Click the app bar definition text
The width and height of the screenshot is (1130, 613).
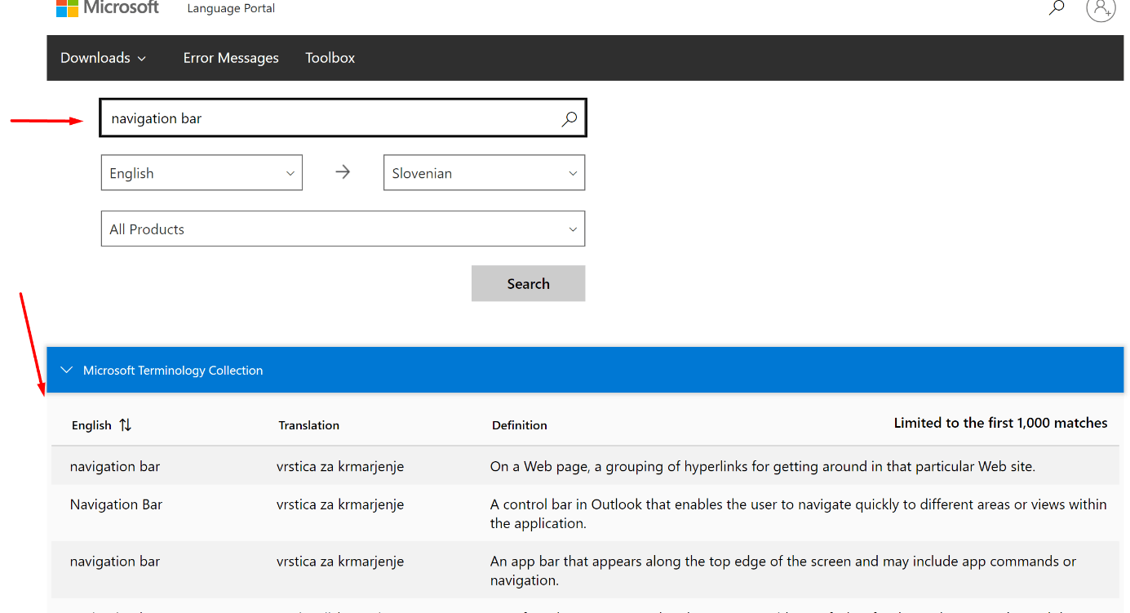pos(783,571)
